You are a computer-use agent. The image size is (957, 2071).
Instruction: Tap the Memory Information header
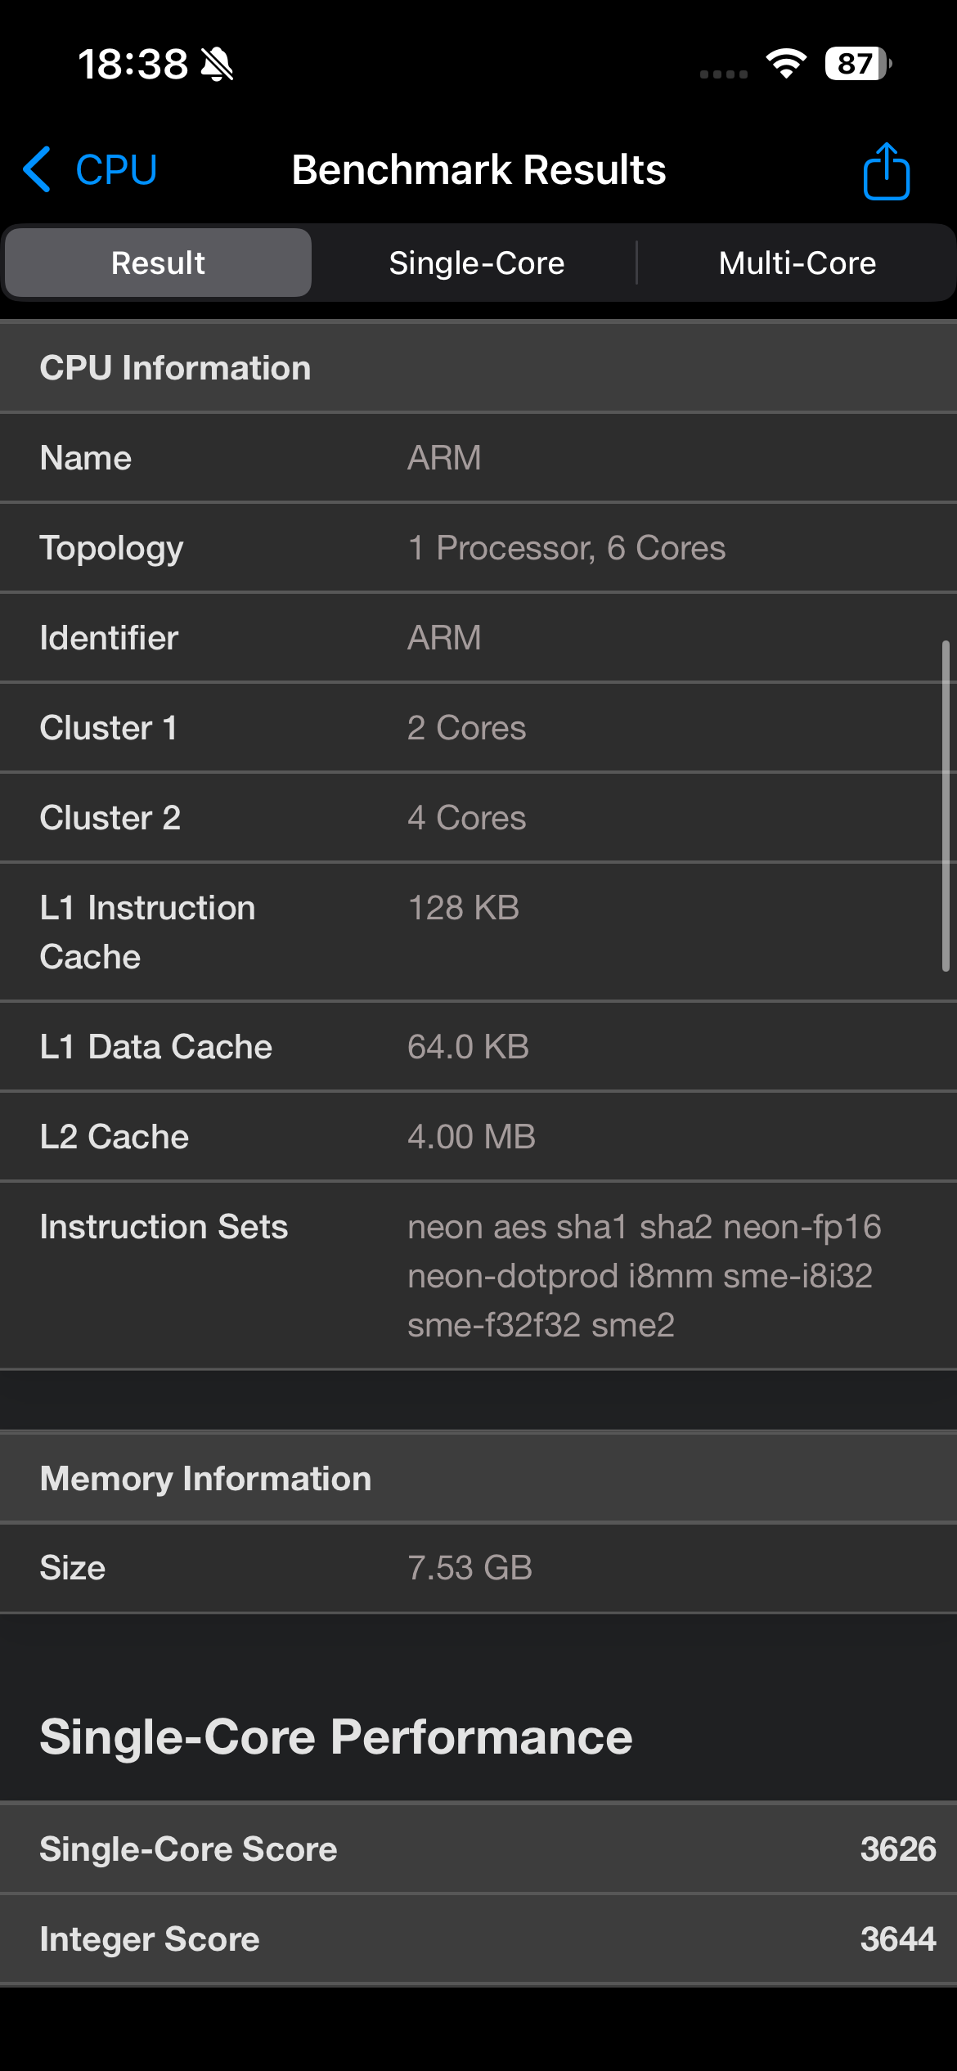(478, 1478)
